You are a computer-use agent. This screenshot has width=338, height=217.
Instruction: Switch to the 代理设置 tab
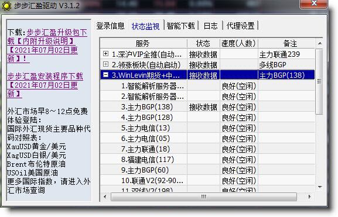[241, 26]
